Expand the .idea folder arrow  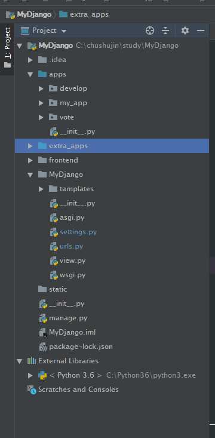pos(30,60)
